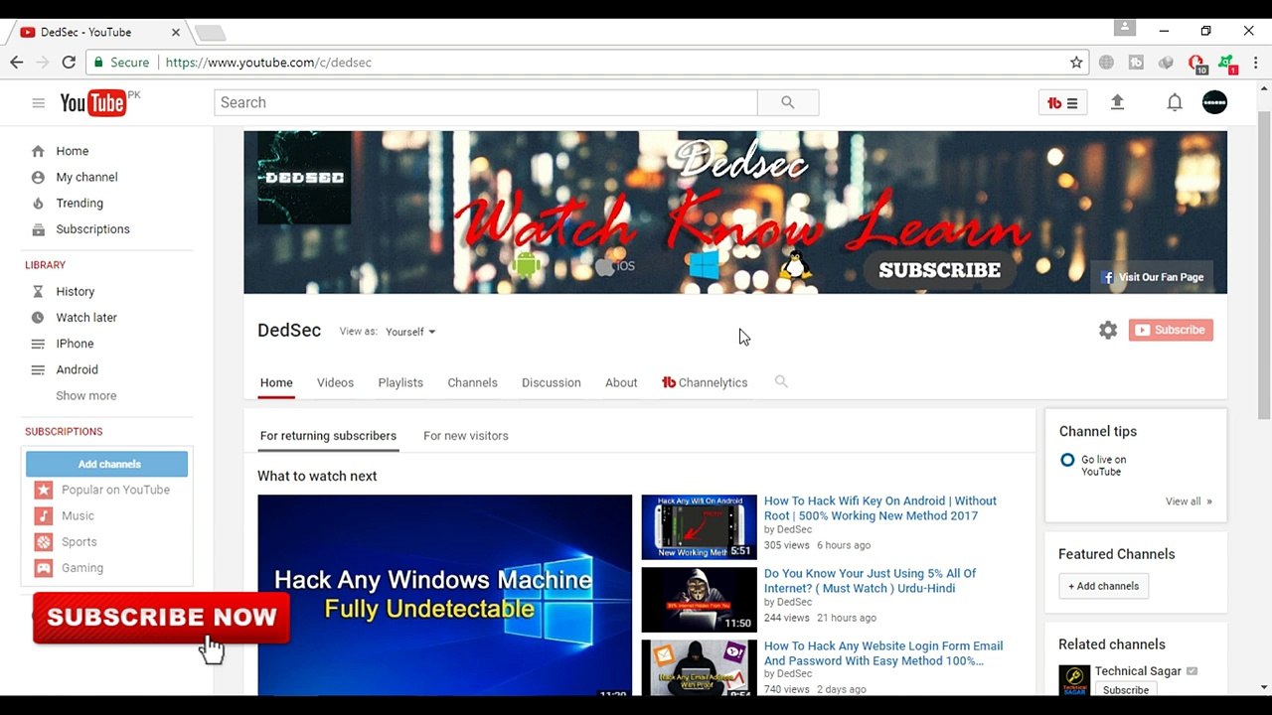Image resolution: width=1272 pixels, height=715 pixels.
Task: Reload the page with the refresh icon
Action: click(x=69, y=62)
